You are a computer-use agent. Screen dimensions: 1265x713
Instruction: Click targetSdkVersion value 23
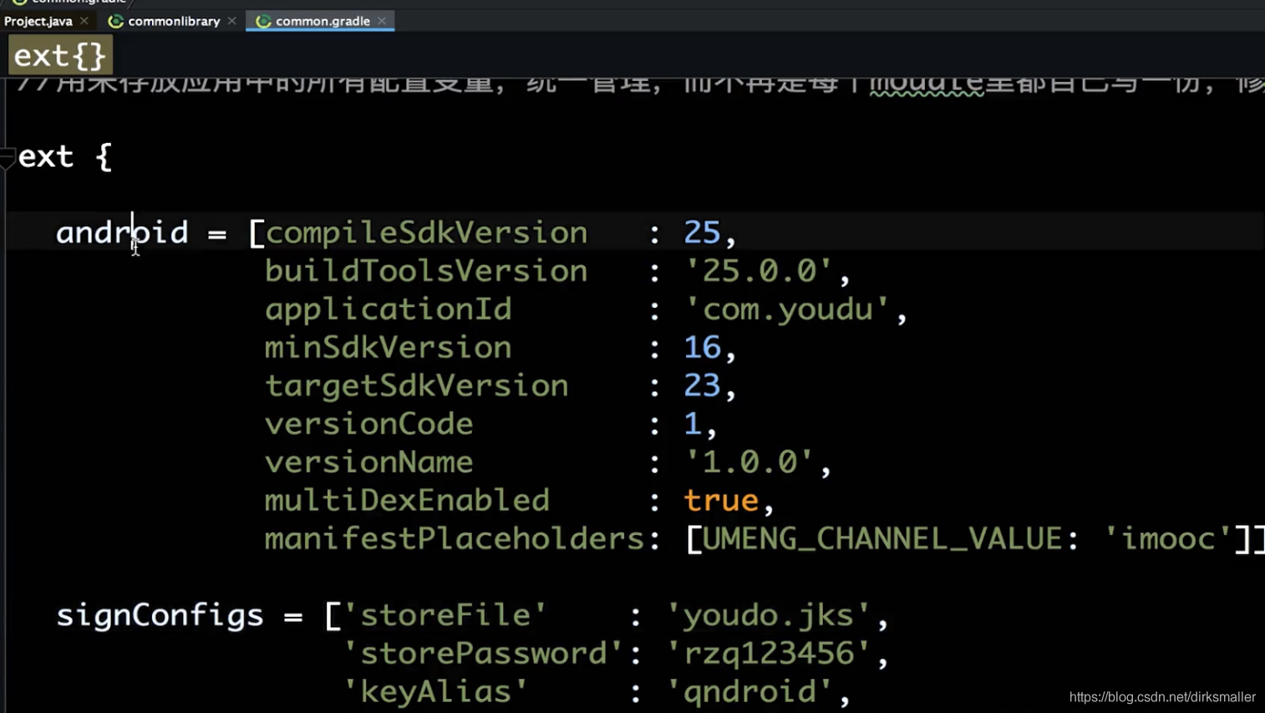[702, 386]
